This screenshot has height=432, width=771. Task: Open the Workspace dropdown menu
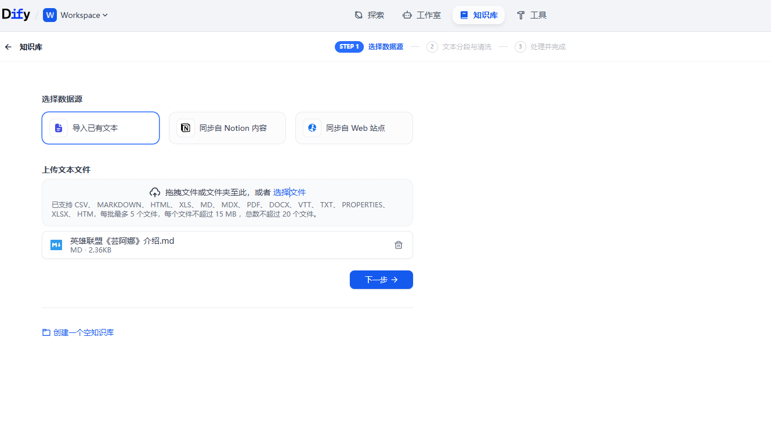(84, 16)
